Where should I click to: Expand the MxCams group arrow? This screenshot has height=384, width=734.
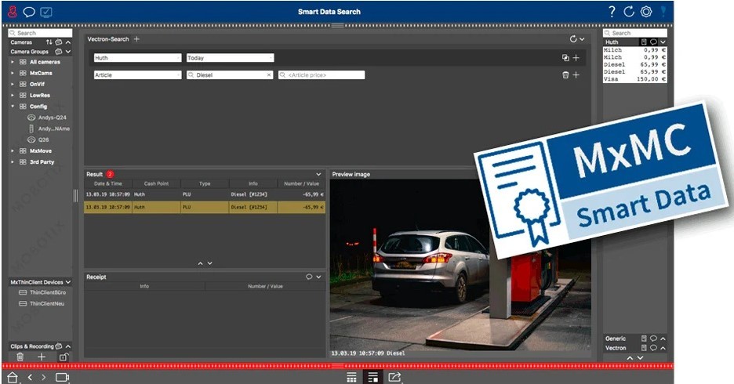[13, 73]
